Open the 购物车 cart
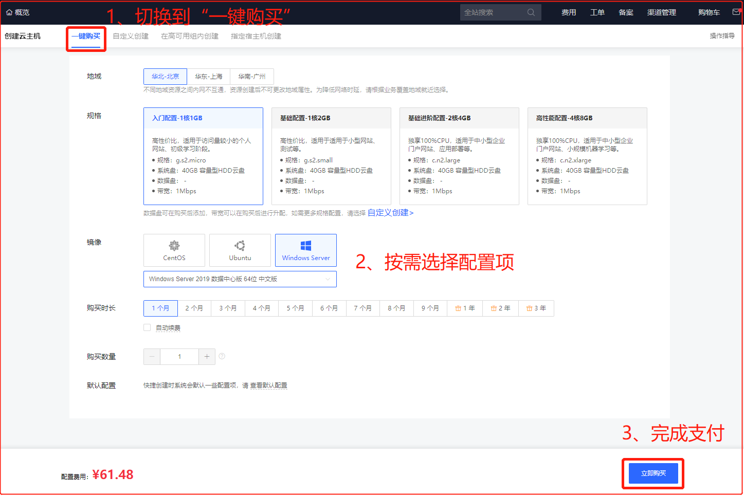Screen dimensions: 744x496 coord(709,12)
